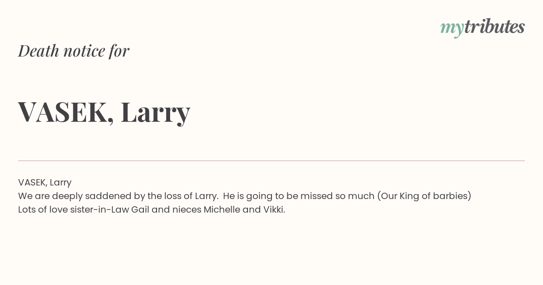Click the name "Michelle" in the notice

[222, 210]
